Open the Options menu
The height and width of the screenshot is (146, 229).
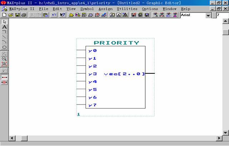(150, 9)
